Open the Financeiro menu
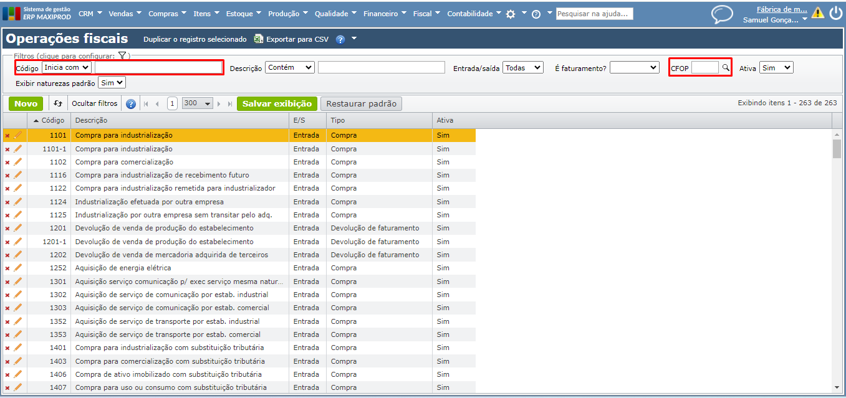The height and width of the screenshot is (398, 846). (385, 14)
